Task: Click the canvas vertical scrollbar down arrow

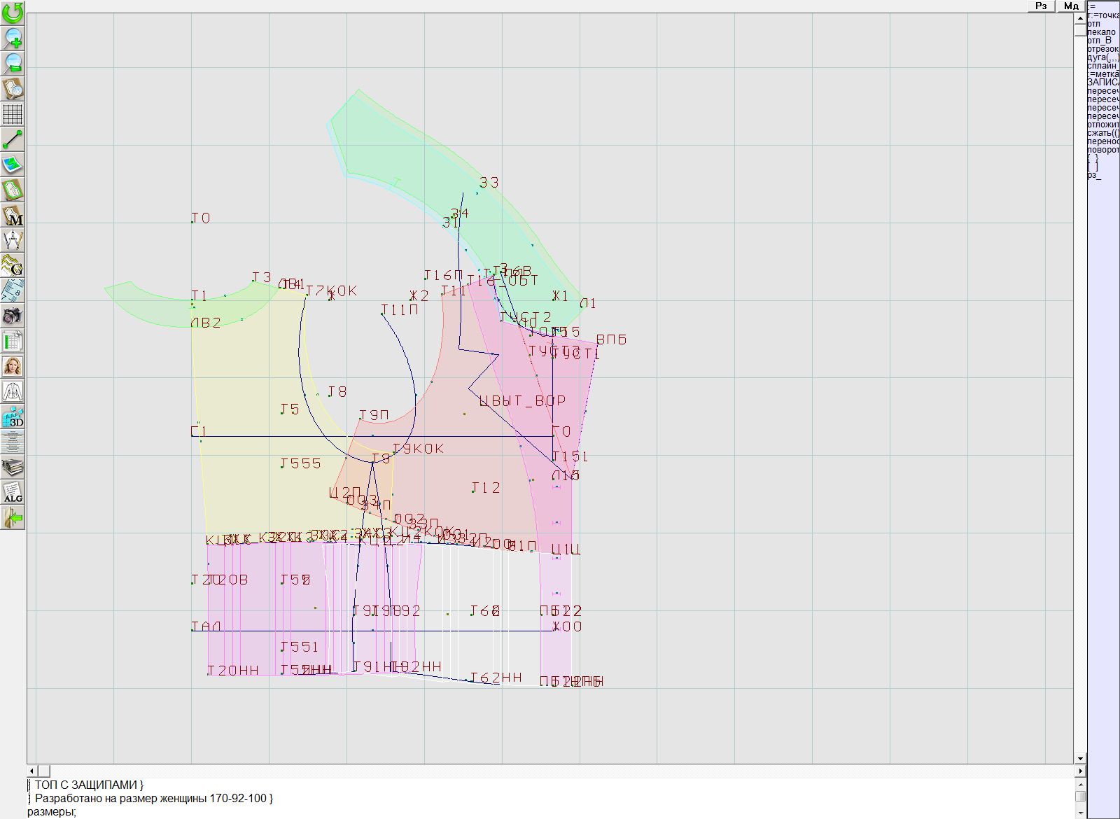Action: tap(1080, 758)
